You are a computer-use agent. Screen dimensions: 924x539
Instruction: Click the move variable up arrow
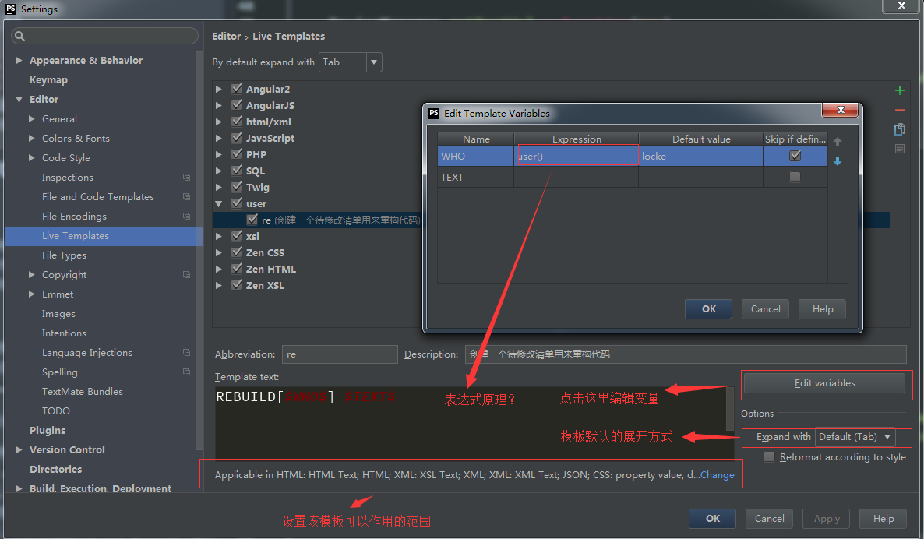click(x=838, y=142)
